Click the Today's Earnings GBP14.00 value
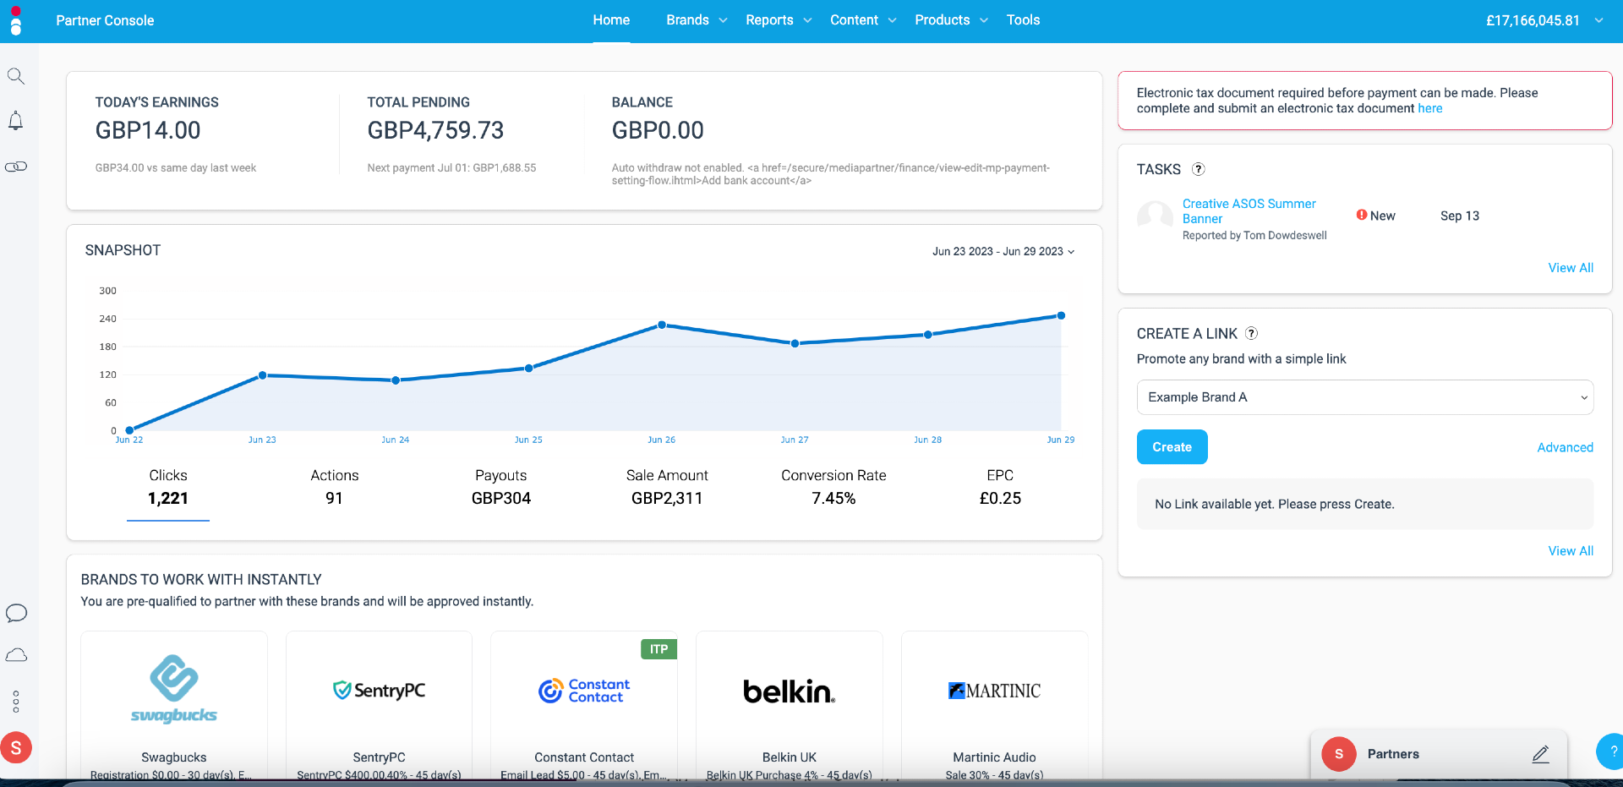The width and height of the screenshot is (1623, 787). (x=148, y=130)
